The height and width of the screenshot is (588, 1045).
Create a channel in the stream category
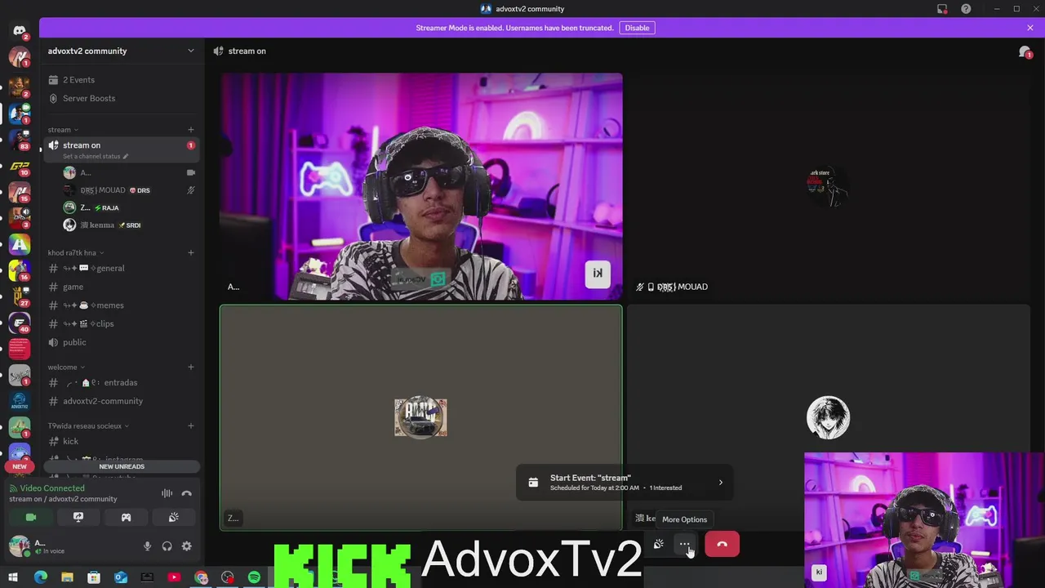(191, 130)
